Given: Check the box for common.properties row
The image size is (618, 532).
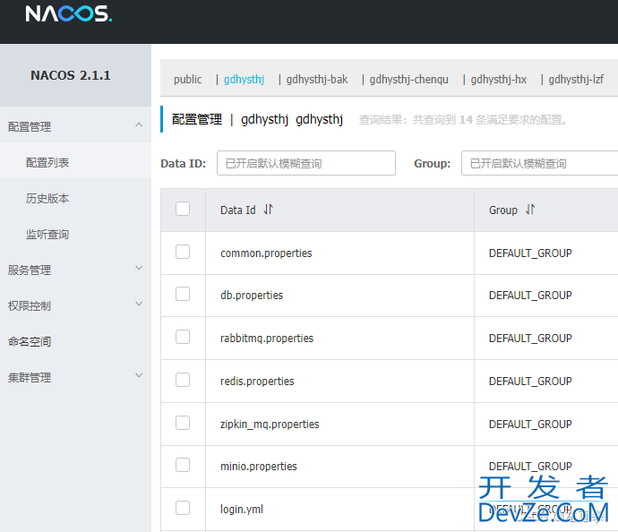Looking at the screenshot, I should 183,253.
